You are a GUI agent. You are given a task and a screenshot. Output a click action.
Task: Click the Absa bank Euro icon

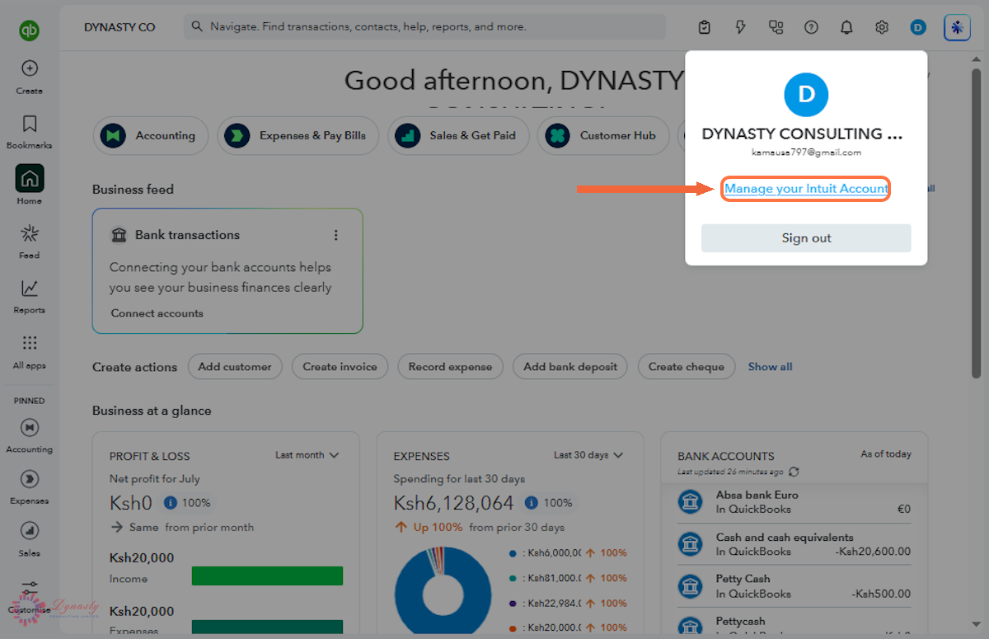coord(690,501)
